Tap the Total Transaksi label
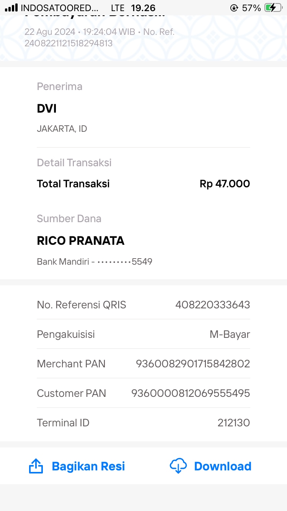287x511 pixels. pos(73,184)
